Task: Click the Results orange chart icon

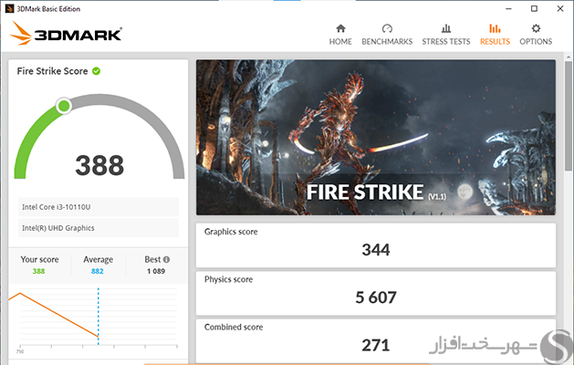Action: pos(495,28)
